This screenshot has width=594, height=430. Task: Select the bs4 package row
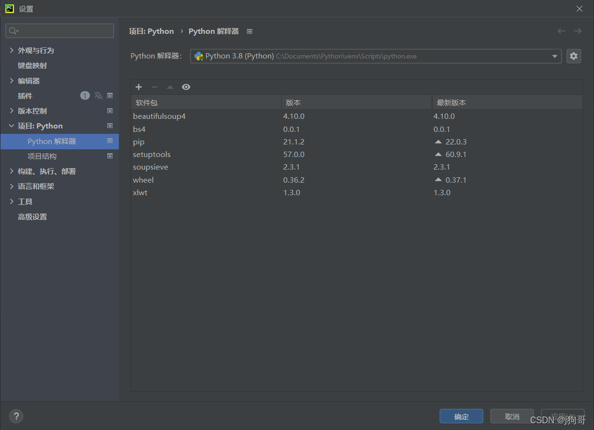(x=357, y=129)
